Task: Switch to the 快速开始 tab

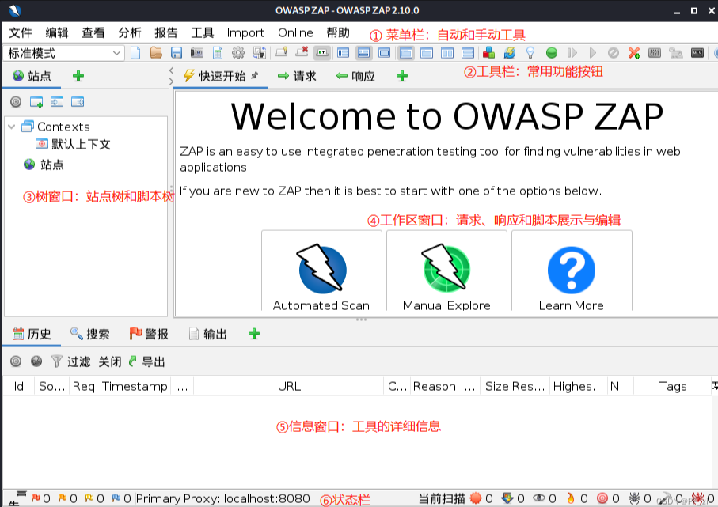Action: coord(222,76)
